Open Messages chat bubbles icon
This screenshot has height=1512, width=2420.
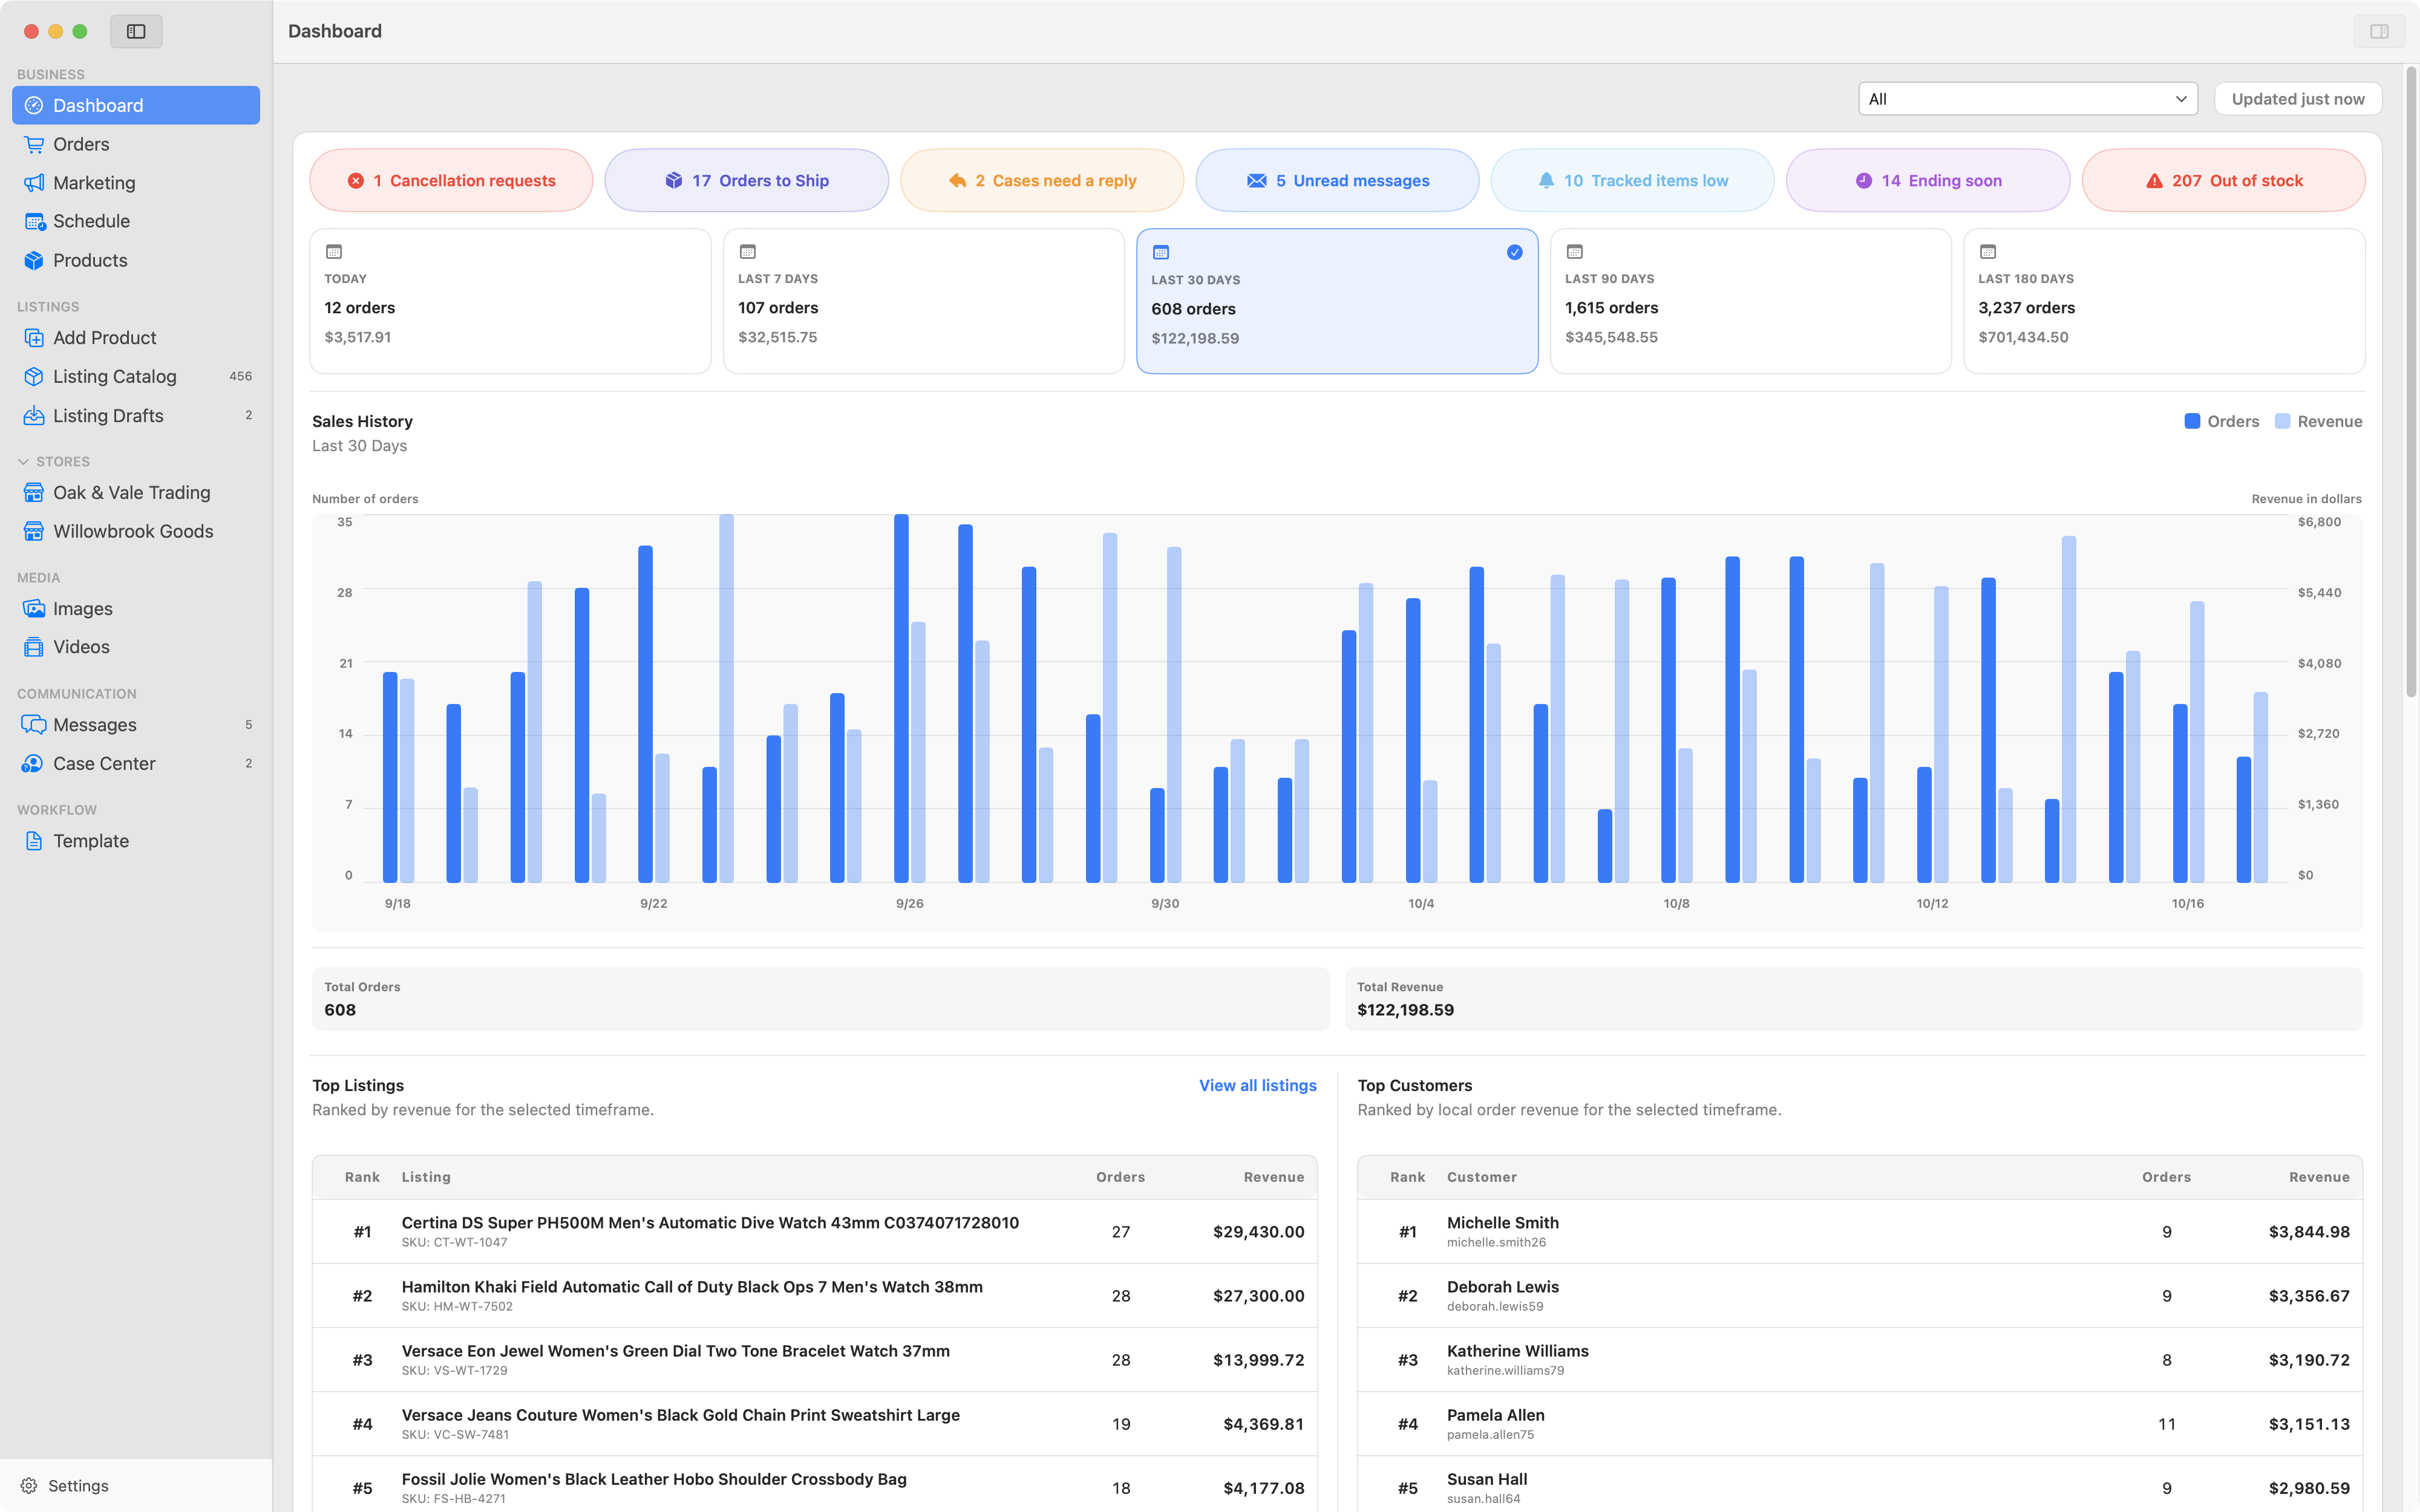pos(34,724)
